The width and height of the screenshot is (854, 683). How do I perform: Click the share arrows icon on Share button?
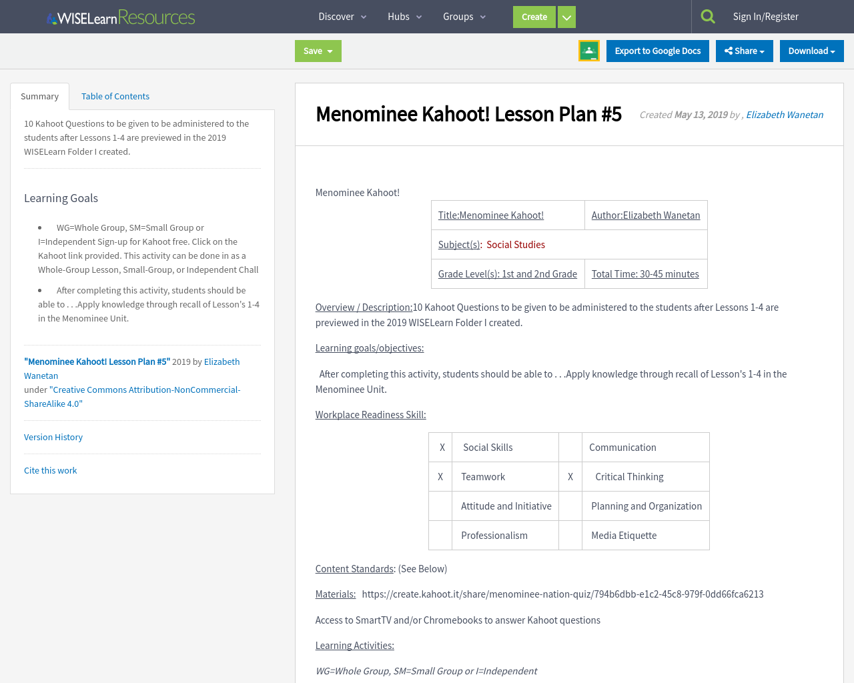coord(729,50)
